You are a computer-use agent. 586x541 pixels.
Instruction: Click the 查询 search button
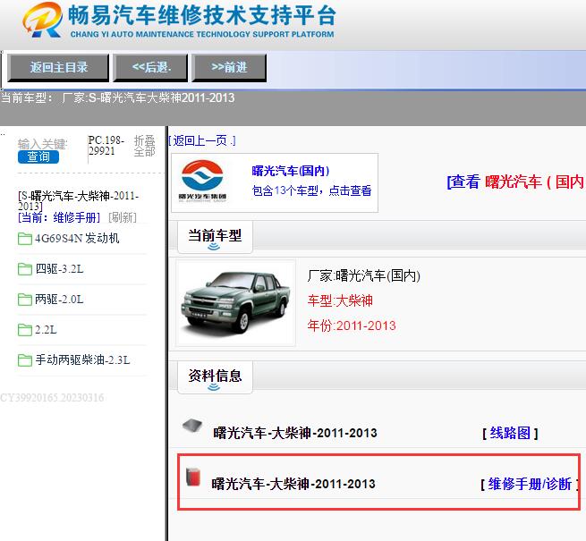[38, 156]
